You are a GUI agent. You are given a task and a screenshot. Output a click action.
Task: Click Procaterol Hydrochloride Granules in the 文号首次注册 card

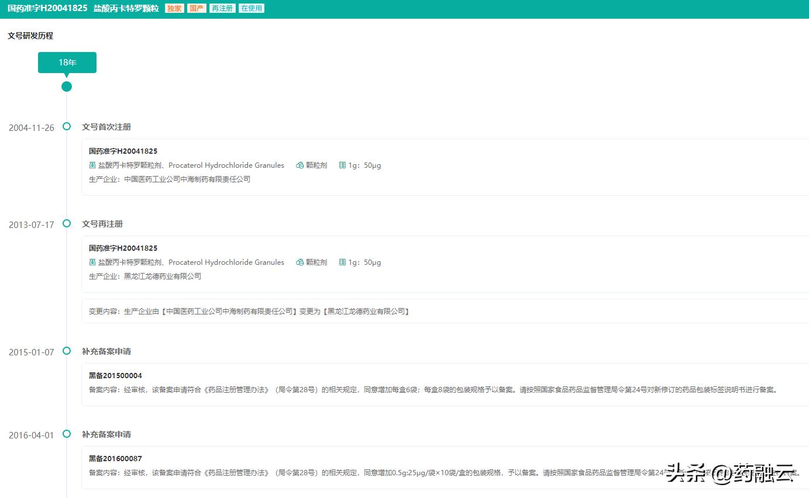pyautogui.click(x=226, y=165)
